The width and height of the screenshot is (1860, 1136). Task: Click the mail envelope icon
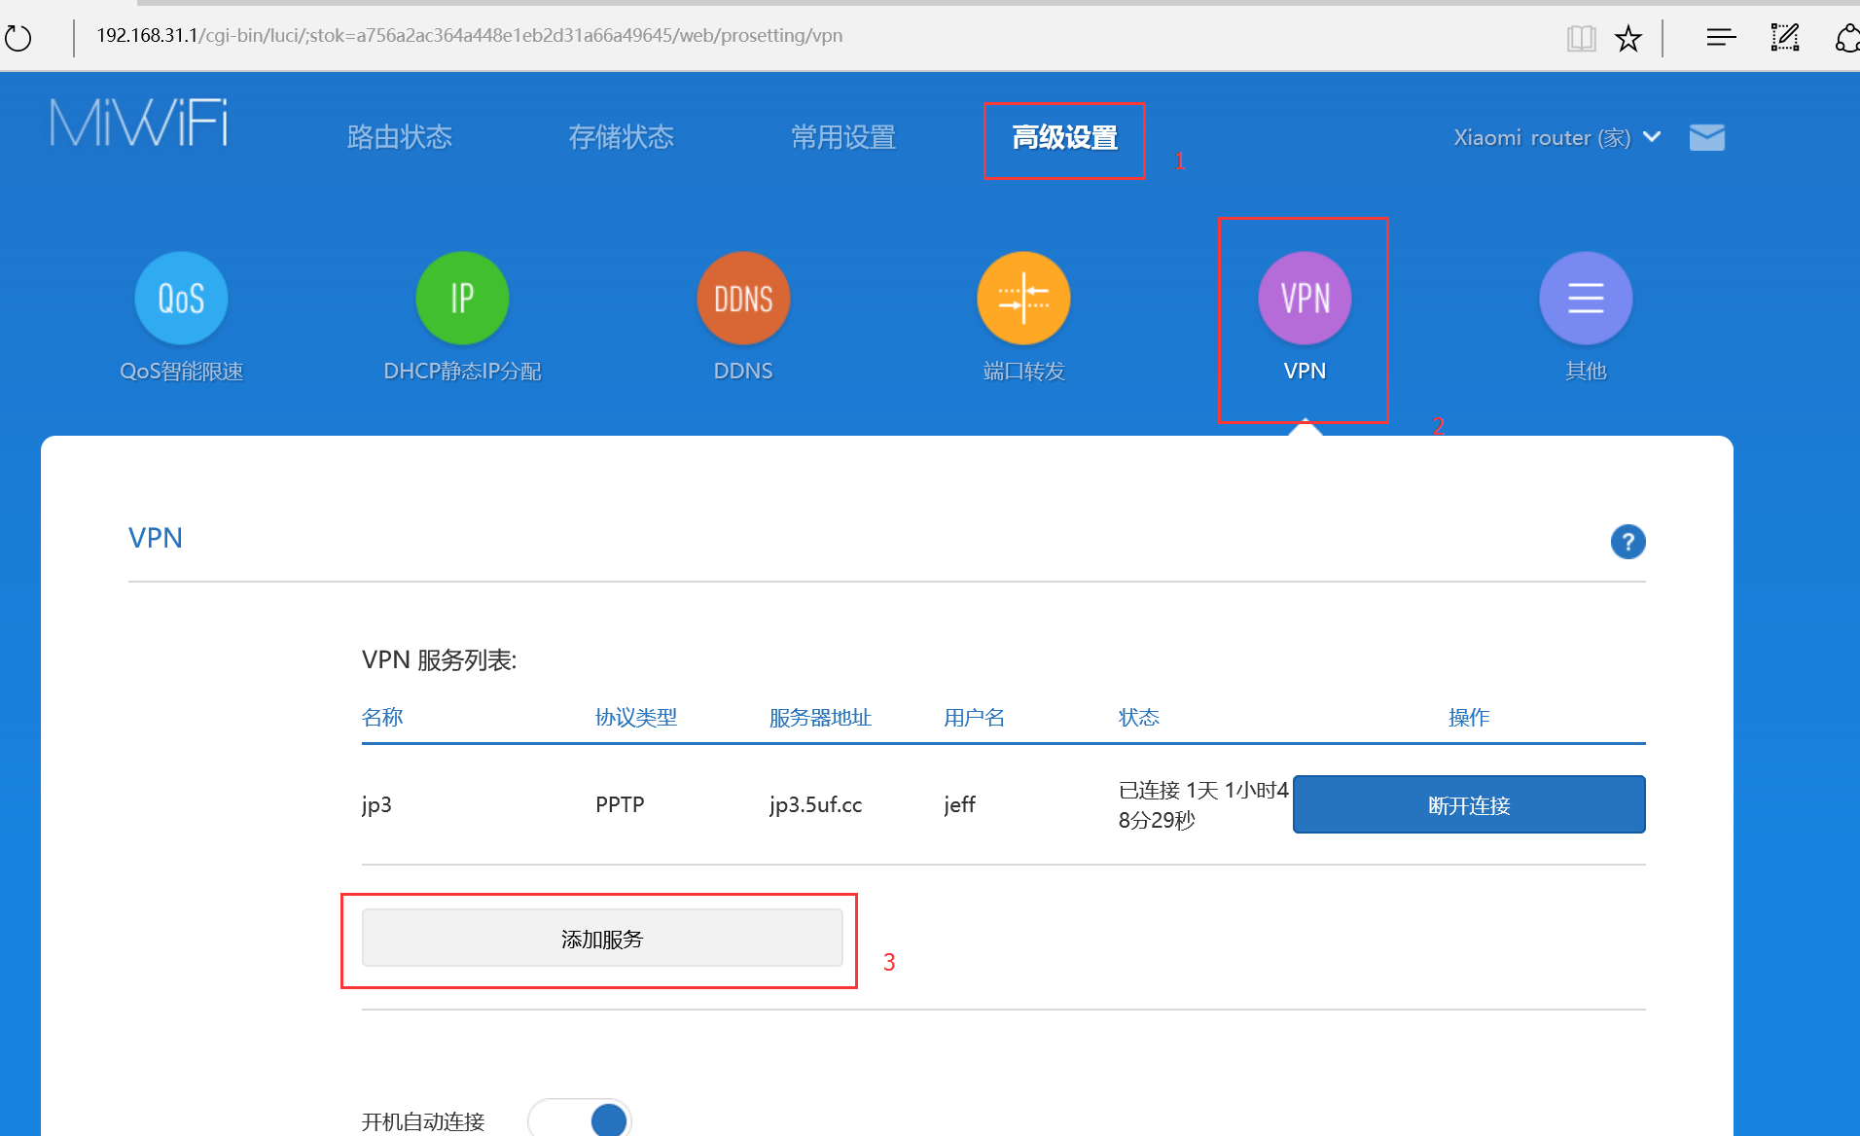pyautogui.click(x=1706, y=137)
